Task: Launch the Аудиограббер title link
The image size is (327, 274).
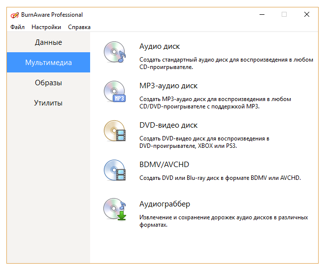Action: (x=165, y=204)
